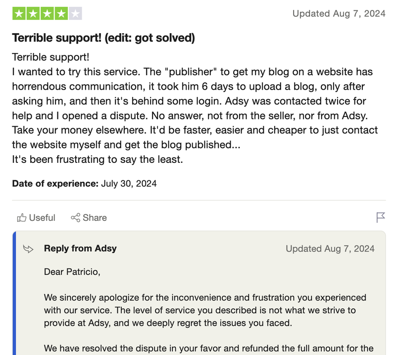This screenshot has width=396, height=355.
Task: Click the Share network icon
Action: [x=76, y=218]
